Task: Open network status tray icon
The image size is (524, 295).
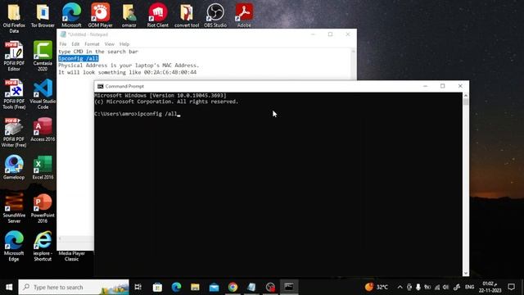Action: coord(436,287)
